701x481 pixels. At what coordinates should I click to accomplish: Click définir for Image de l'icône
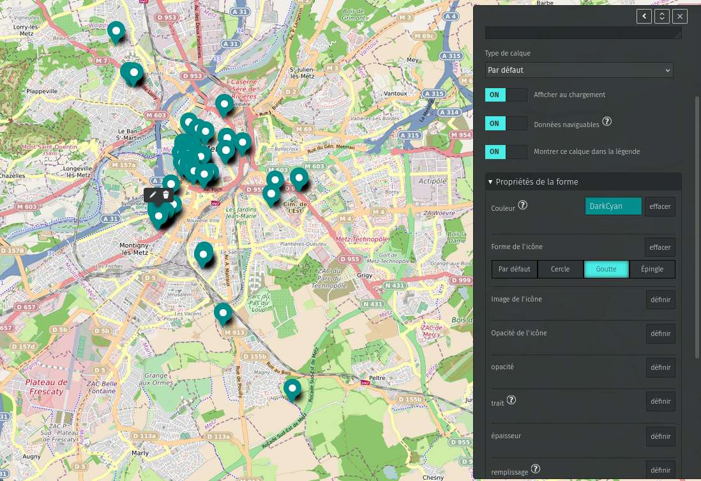[x=660, y=300]
